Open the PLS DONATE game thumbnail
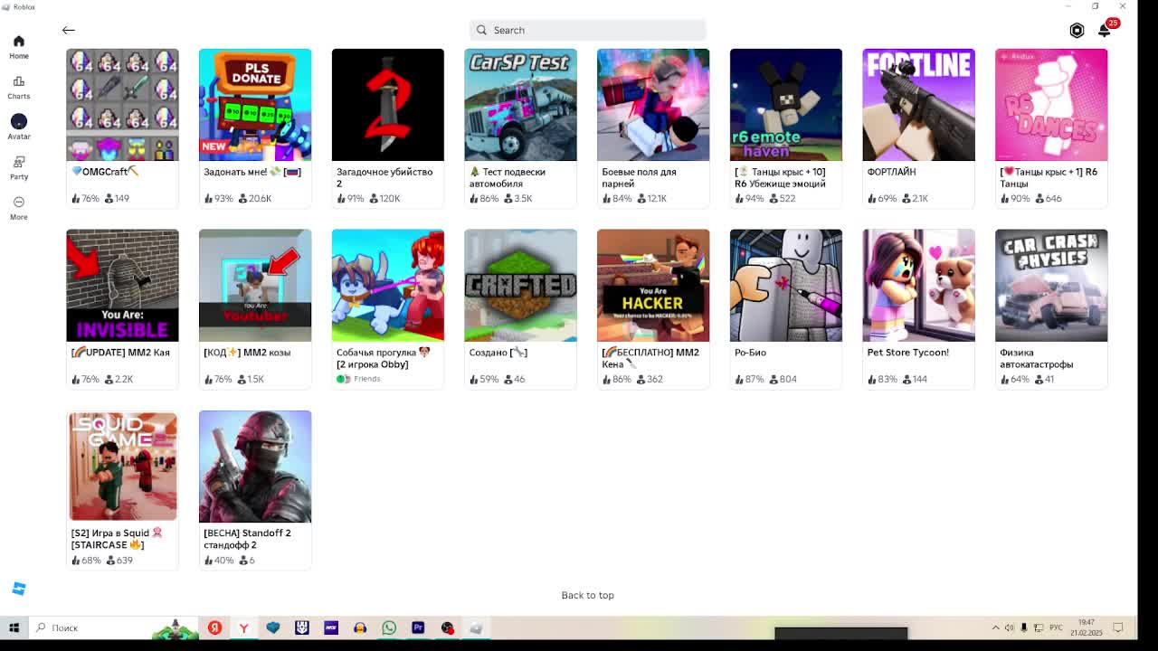This screenshot has height=651, width=1158. tap(255, 105)
